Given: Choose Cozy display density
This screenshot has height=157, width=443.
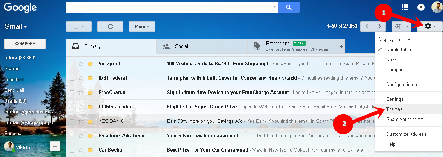Looking at the screenshot, I should [391, 59].
